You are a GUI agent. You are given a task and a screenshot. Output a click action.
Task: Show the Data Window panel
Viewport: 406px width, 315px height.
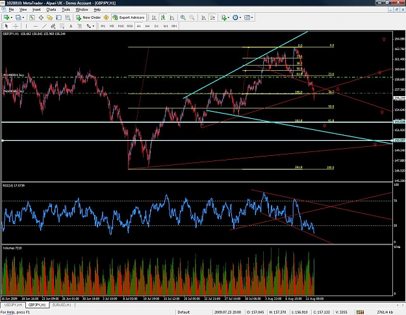click(x=41, y=18)
